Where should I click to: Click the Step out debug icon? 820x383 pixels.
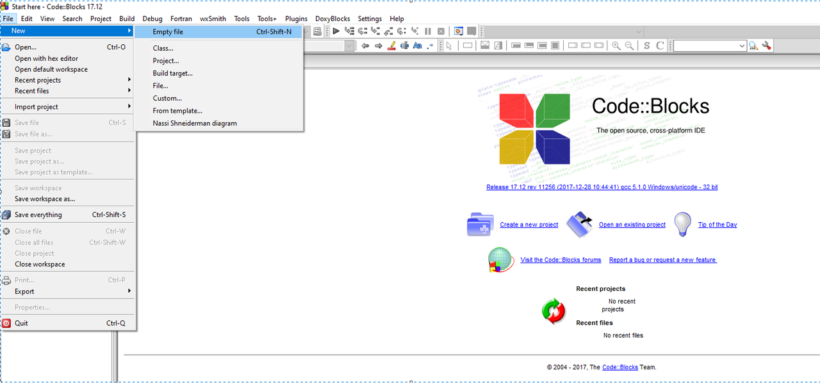coord(388,31)
